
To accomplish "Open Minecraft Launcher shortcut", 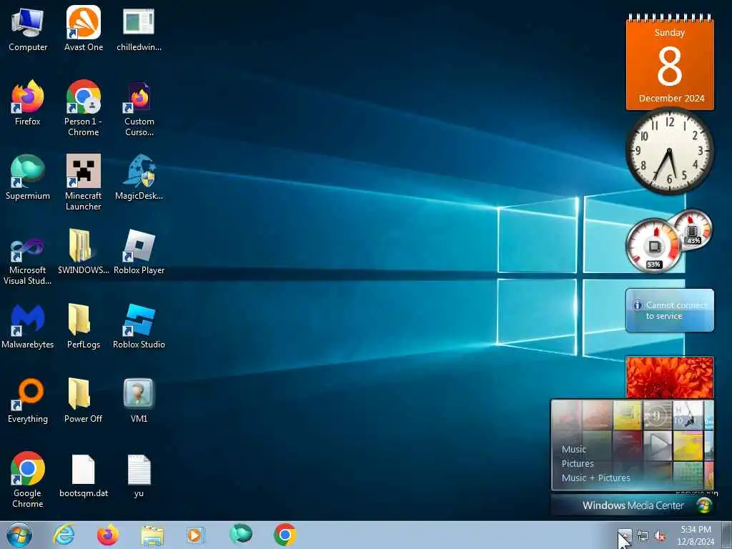I will coord(83,182).
